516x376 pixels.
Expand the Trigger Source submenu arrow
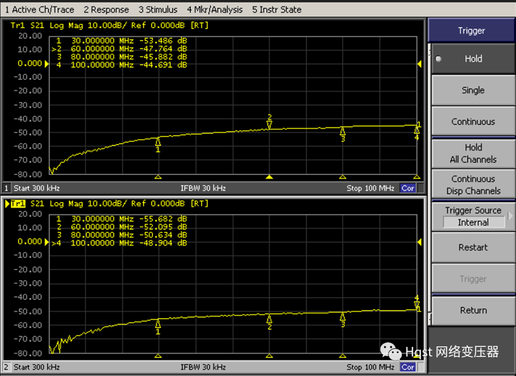click(x=510, y=216)
